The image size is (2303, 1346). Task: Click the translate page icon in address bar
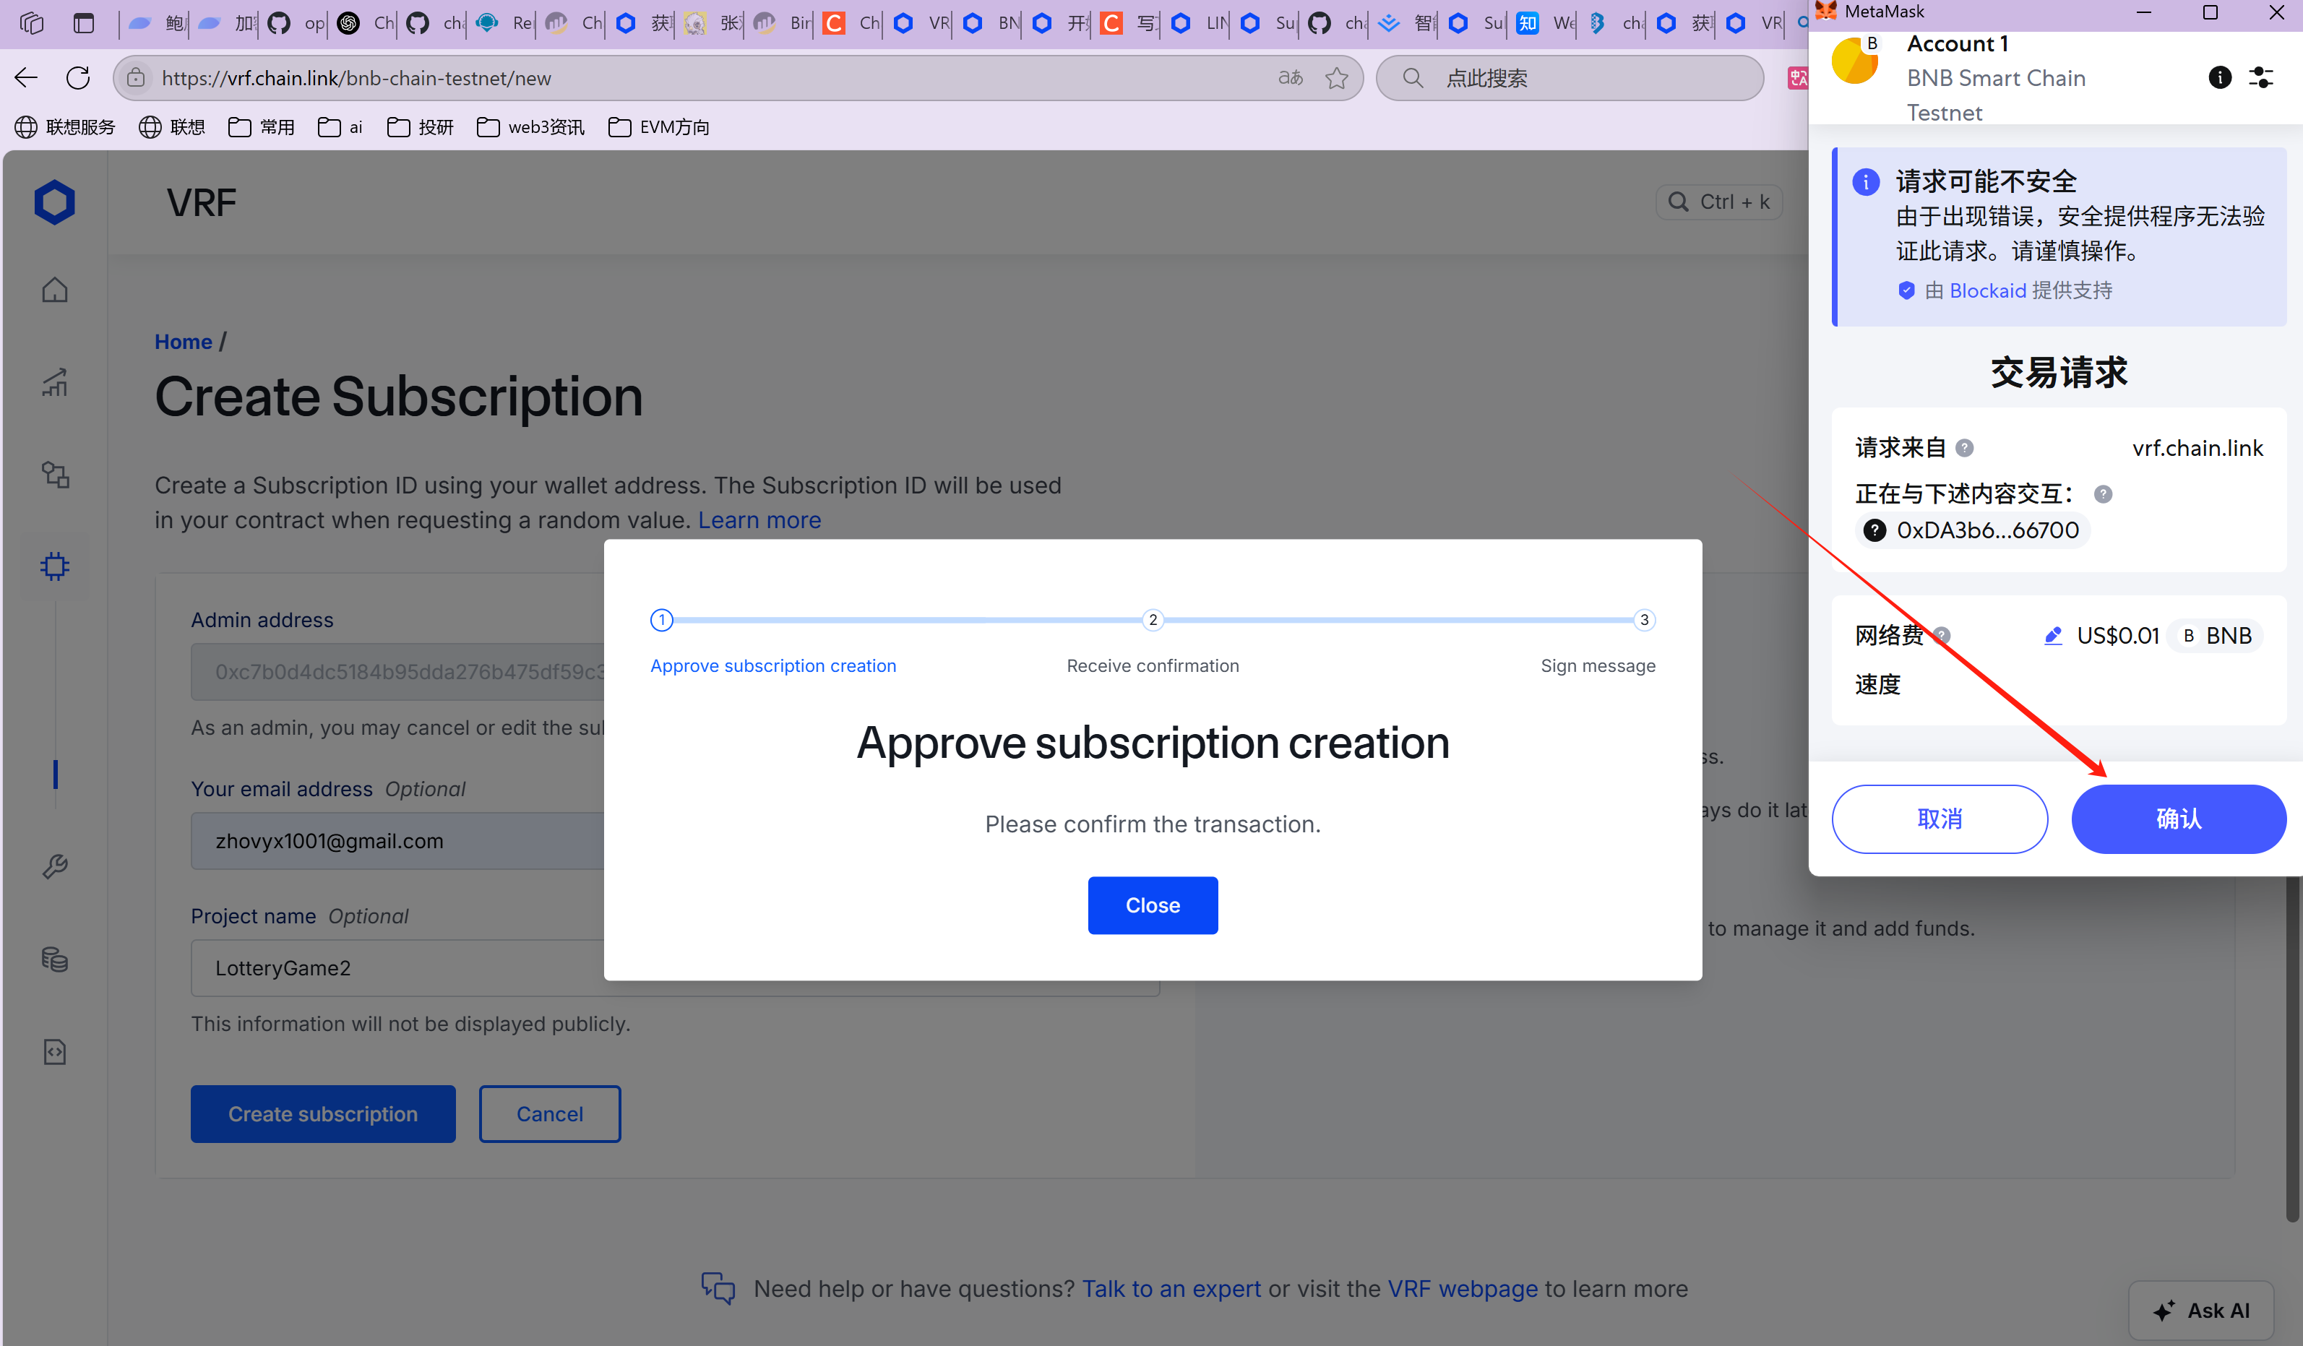click(1291, 78)
